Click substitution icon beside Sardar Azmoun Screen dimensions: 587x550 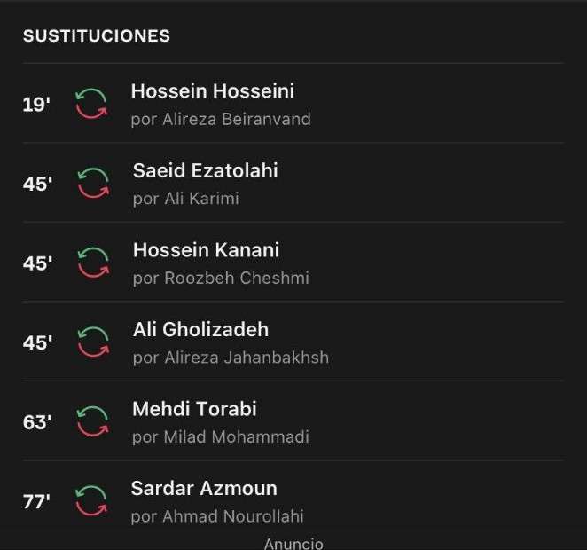click(x=90, y=500)
